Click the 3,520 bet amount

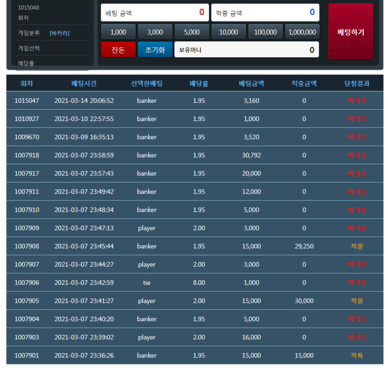point(251,137)
